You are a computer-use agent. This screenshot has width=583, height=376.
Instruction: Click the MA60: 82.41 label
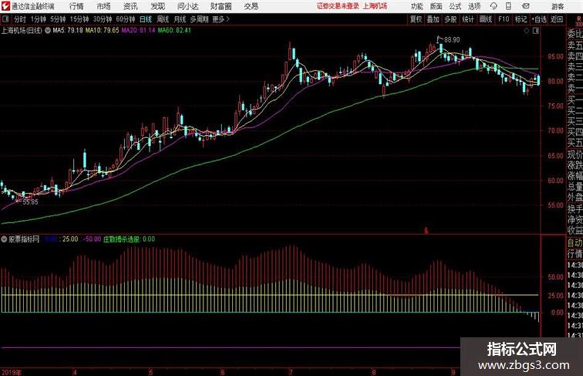pyautogui.click(x=175, y=30)
